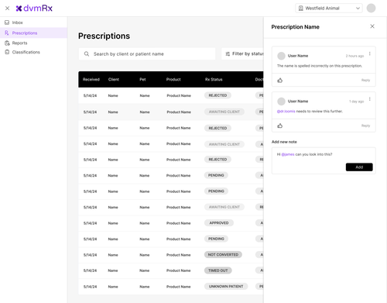Viewport: 387px width, 303px height.
Task: Open options menu on the 1 day ago note
Action: [370, 99]
